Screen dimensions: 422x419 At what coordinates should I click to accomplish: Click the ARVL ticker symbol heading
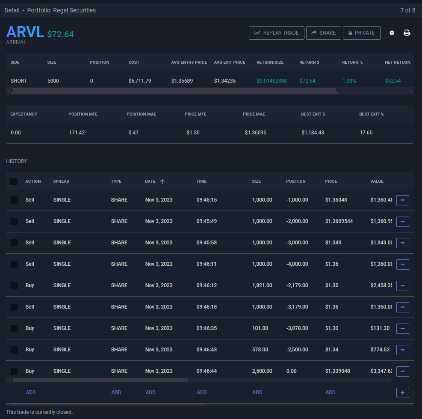coord(25,32)
